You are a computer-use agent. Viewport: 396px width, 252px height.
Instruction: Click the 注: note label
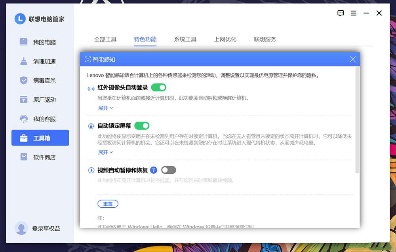[101, 218]
